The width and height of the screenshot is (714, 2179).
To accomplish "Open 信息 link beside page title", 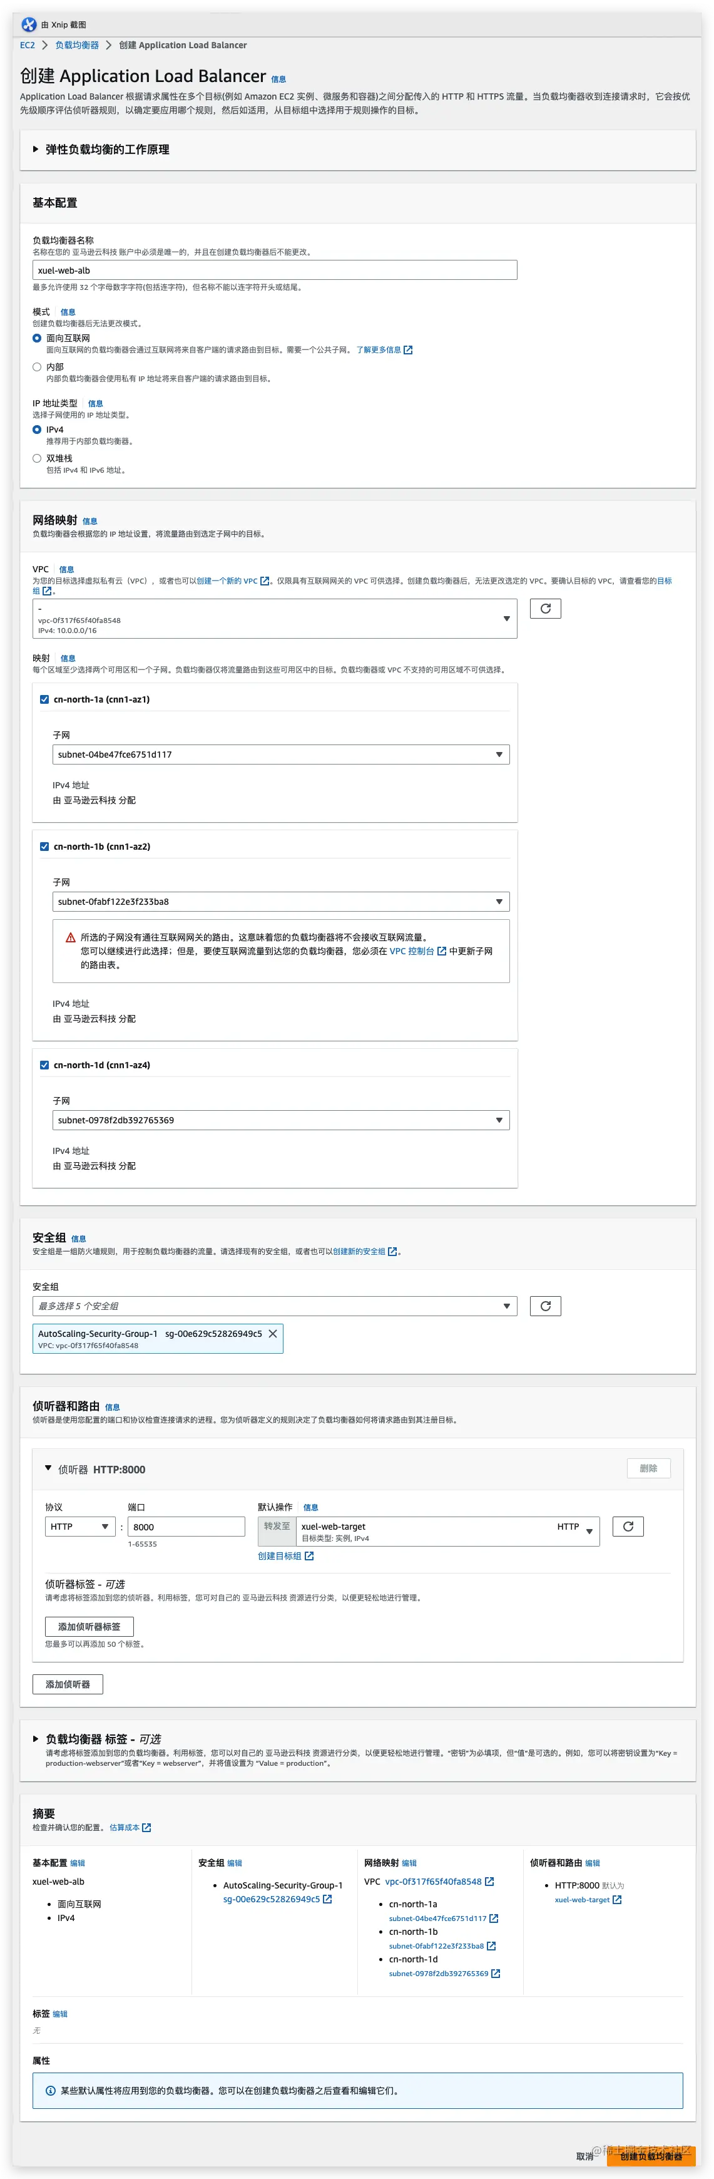I will [278, 80].
